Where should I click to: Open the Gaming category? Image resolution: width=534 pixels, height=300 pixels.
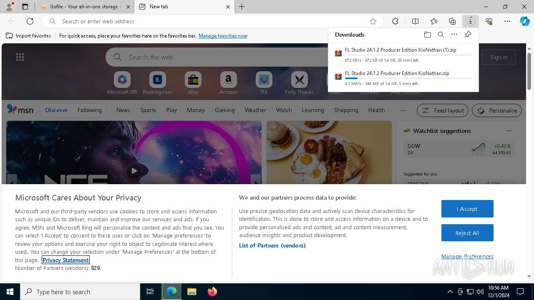[x=225, y=110]
